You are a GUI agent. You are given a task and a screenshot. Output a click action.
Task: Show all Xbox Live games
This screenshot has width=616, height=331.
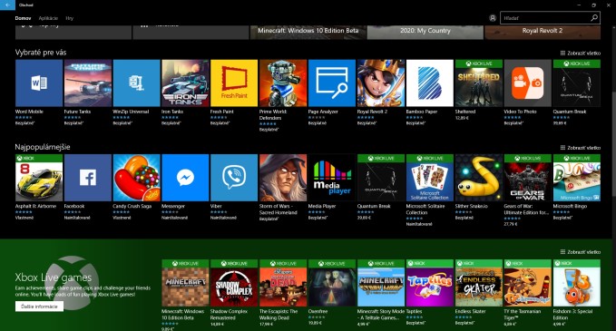click(581, 252)
